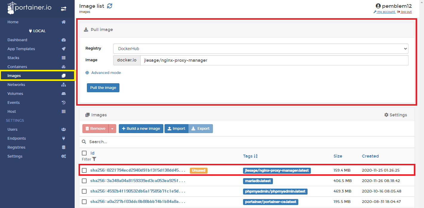Select the Networks sidebar icon

[x=64, y=84]
